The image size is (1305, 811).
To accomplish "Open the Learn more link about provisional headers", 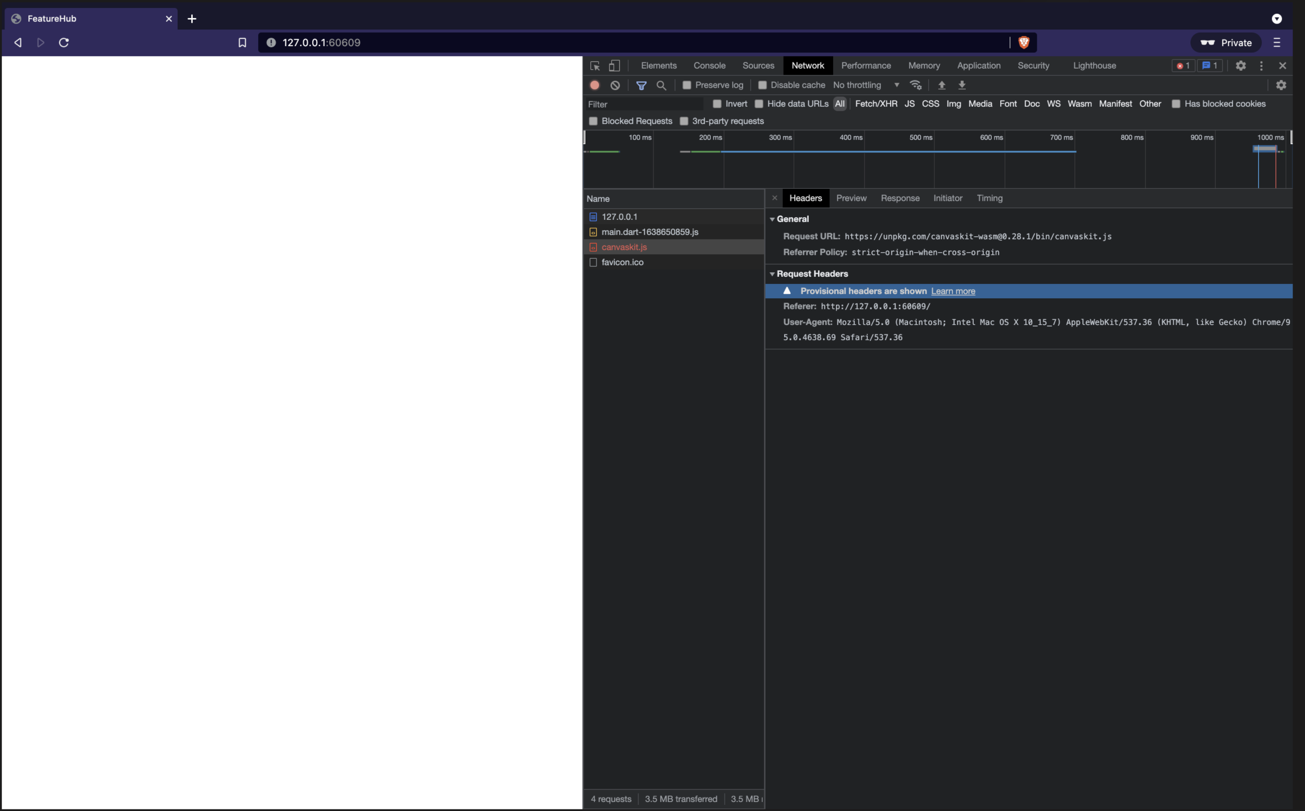I will [953, 291].
